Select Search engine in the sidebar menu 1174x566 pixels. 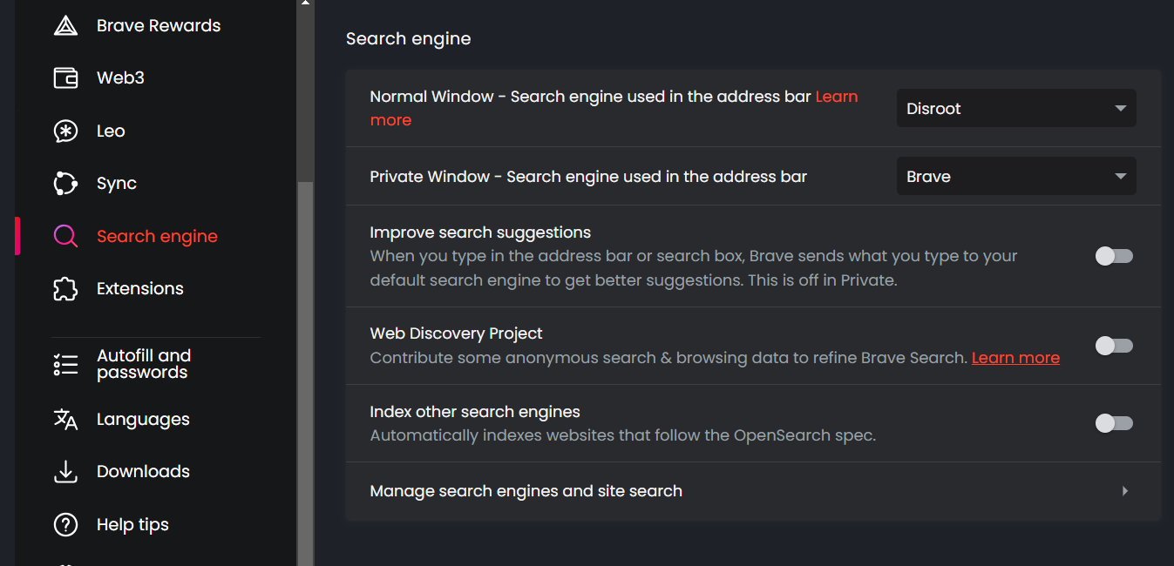tap(157, 237)
